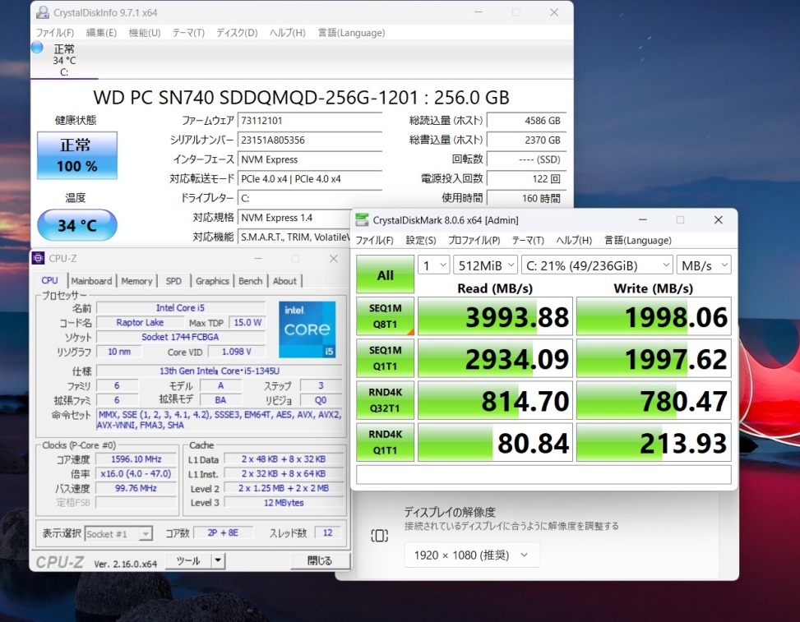Screen dimensions: 800x622
Task: Click the display resolution icon in Settings
Action: [379, 536]
